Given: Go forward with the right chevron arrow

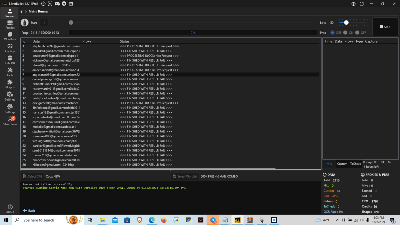Looking at the screenshot, I should pyautogui.click(x=26, y=11).
